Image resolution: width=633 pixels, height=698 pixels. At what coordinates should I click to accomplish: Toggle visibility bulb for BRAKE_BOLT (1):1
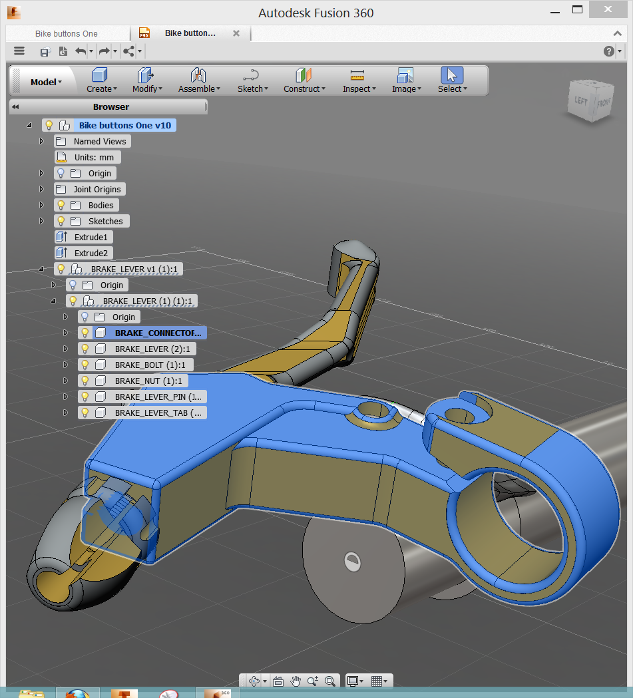click(85, 365)
